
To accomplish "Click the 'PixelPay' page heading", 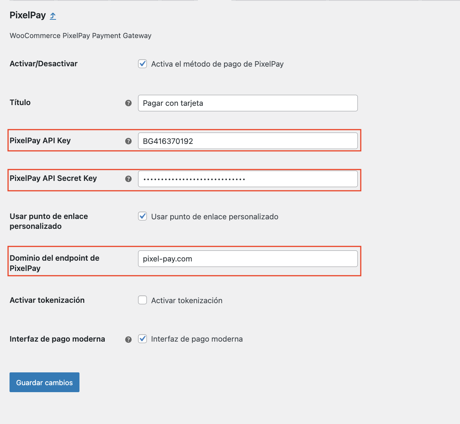I will (x=28, y=15).
